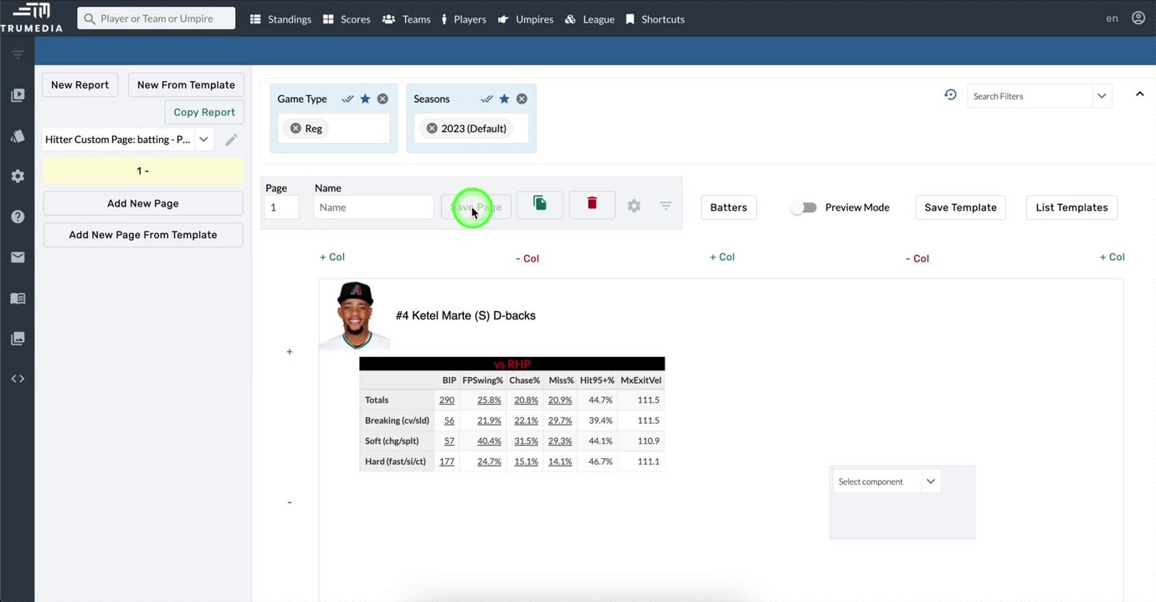Click the Batters button
Screen dimensions: 1156x602
click(728, 207)
